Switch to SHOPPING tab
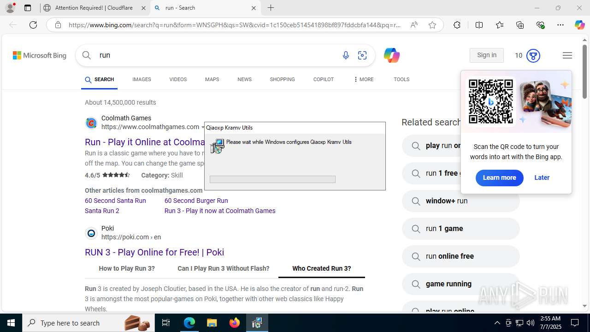This screenshot has height=332, width=590. coord(282,79)
